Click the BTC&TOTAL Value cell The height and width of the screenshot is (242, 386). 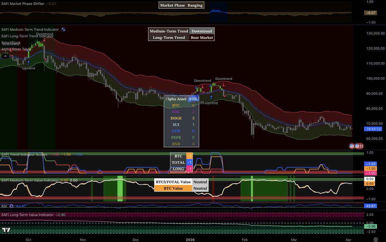point(173,182)
